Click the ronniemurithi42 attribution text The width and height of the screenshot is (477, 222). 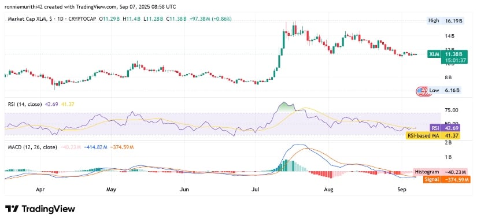pos(90,7)
